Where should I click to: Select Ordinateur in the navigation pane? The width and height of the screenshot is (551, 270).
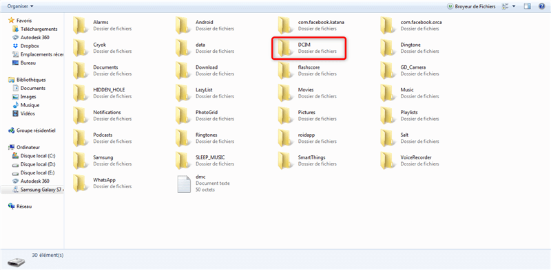pyautogui.click(x=23, y=147)
